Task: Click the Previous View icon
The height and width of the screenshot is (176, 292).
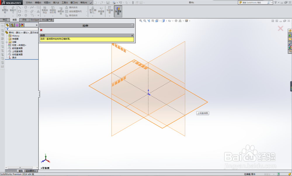Action: click(149, 21)
